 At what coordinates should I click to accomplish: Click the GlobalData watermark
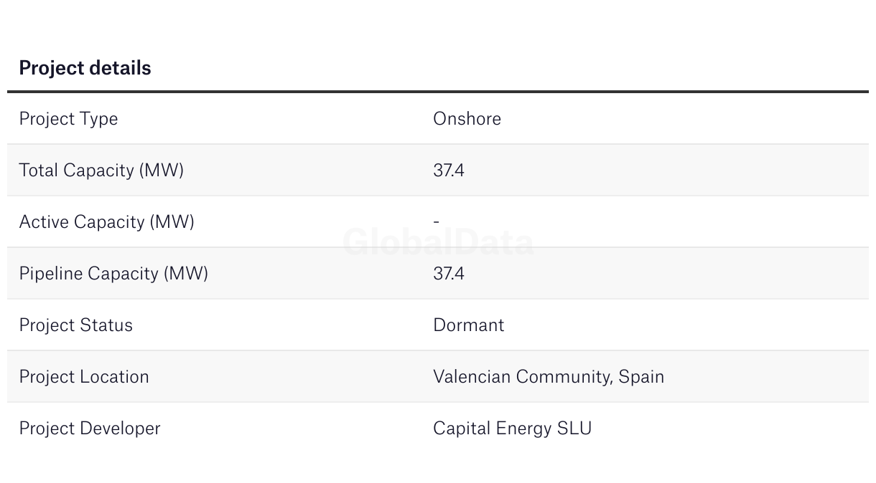(438, 242)
